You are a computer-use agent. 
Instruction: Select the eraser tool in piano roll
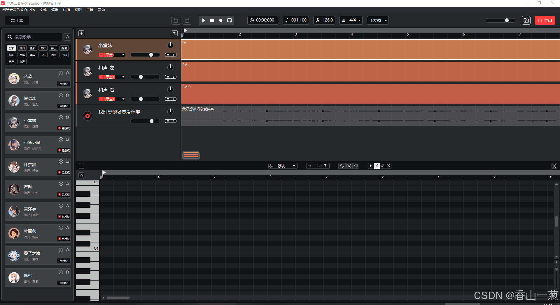click(x=383, y=166)
